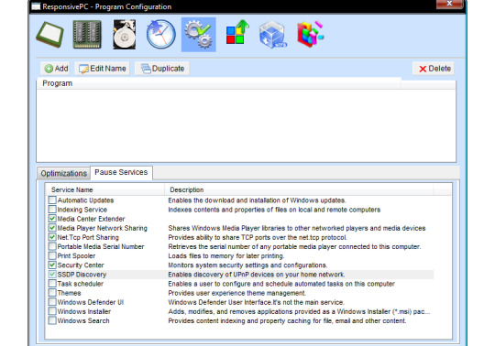Select 'Enables discovery of UPnP devices' description
The image size is (495, 346).
click(257, 275)
